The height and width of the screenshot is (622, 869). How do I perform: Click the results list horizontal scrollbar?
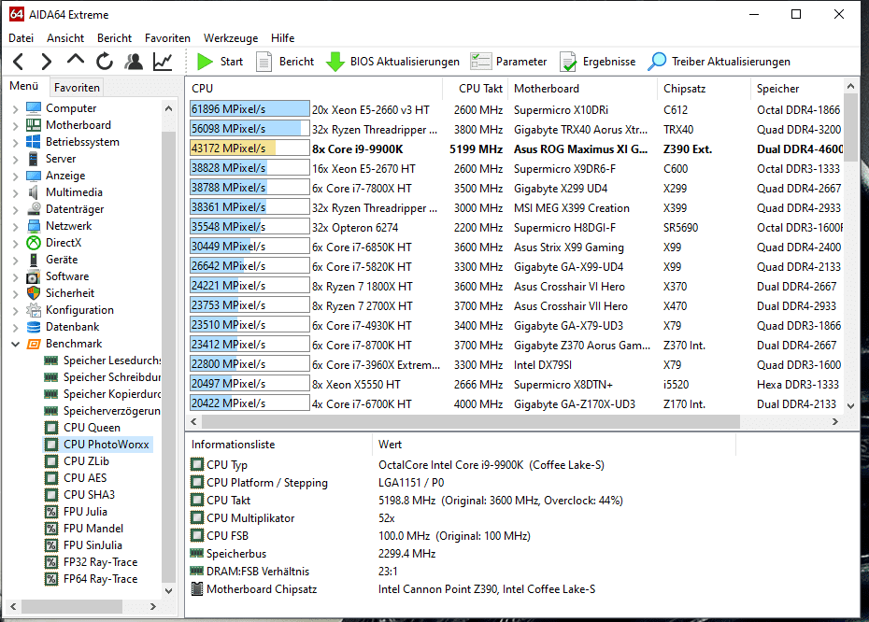tap(471, 421)
